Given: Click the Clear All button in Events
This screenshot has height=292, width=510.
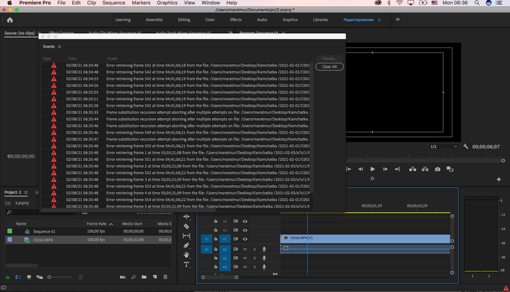Looking at the screenshot, I should click(329, 67).
